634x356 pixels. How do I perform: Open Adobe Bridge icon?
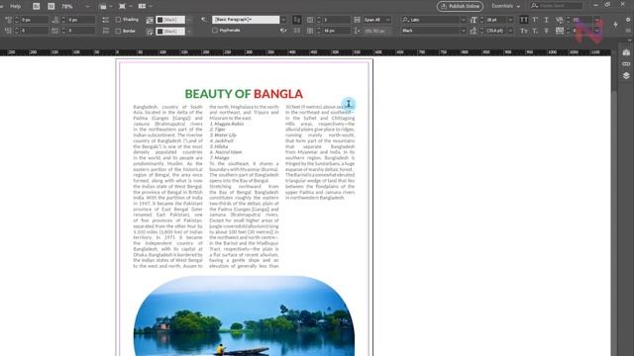[x=36, y=6]
